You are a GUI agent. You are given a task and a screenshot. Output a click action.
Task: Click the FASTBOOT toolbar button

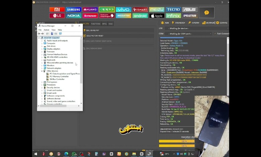[x=179, y=23]
